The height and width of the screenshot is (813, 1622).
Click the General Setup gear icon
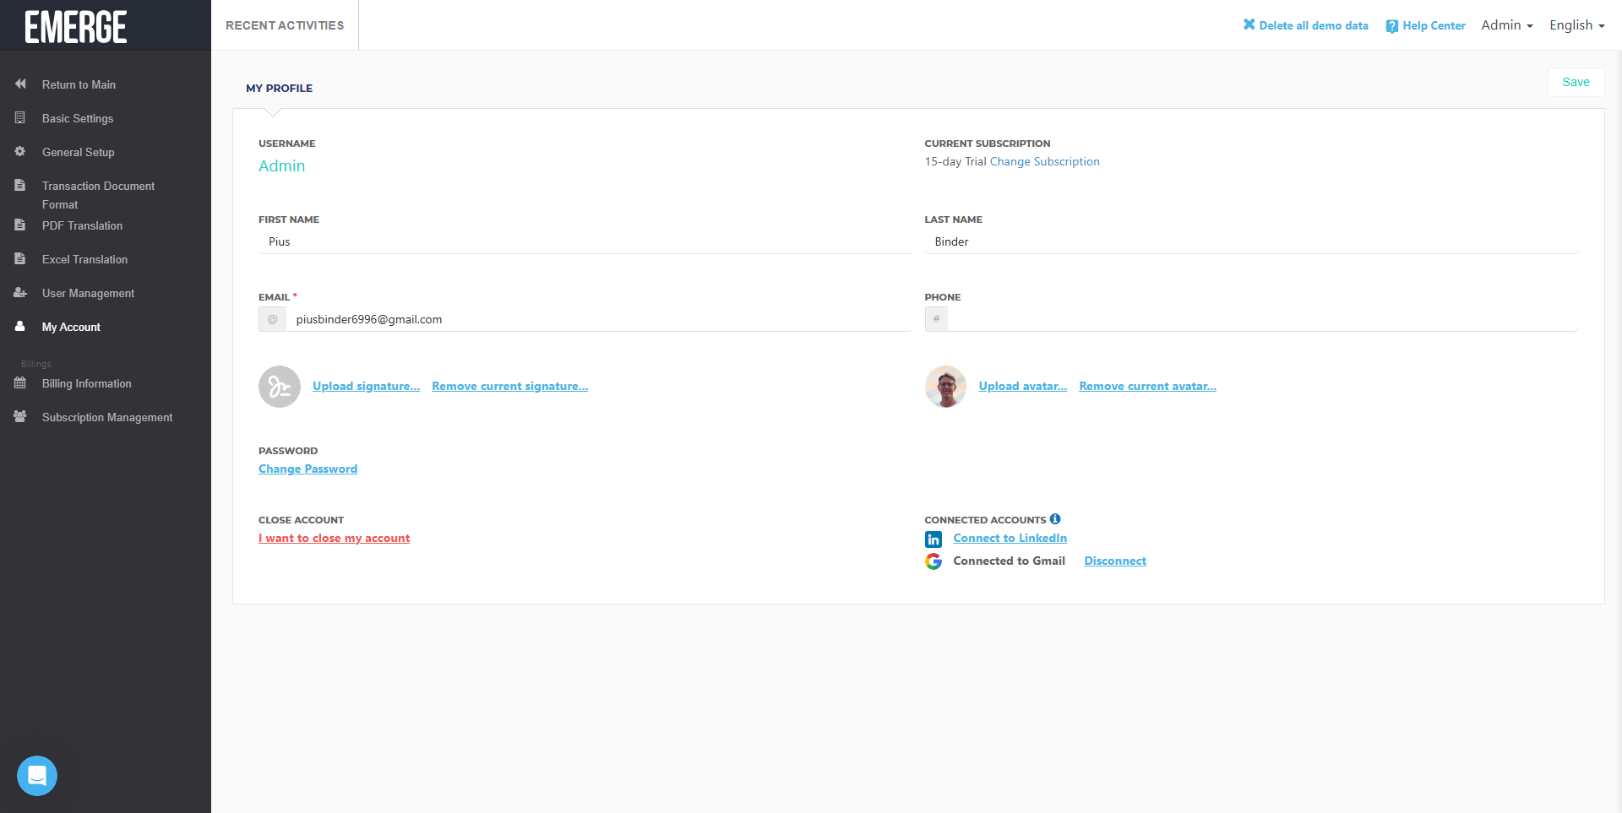[20, 152]
